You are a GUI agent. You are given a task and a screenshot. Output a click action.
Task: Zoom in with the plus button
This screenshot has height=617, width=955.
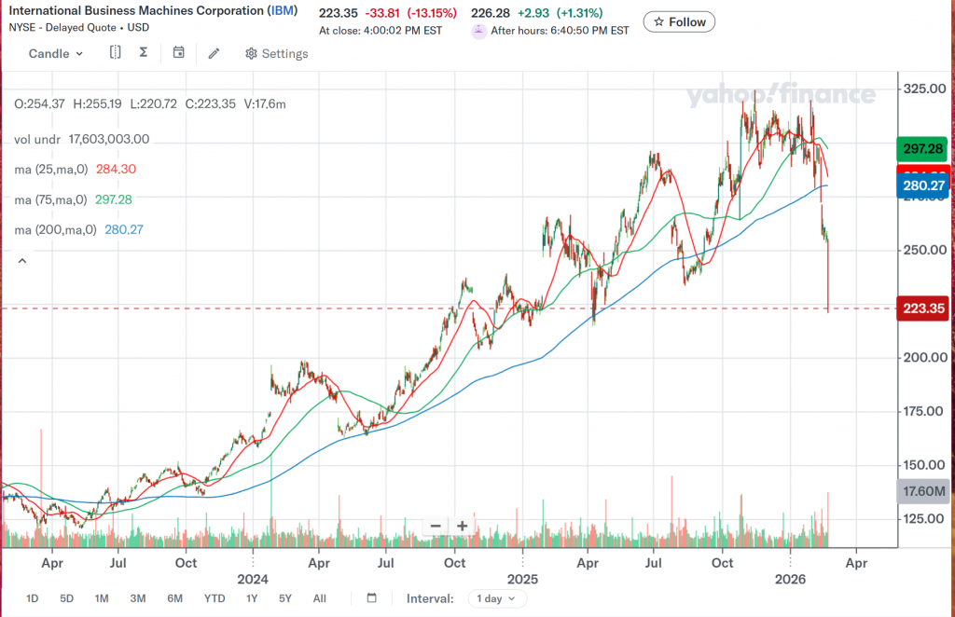462,526
